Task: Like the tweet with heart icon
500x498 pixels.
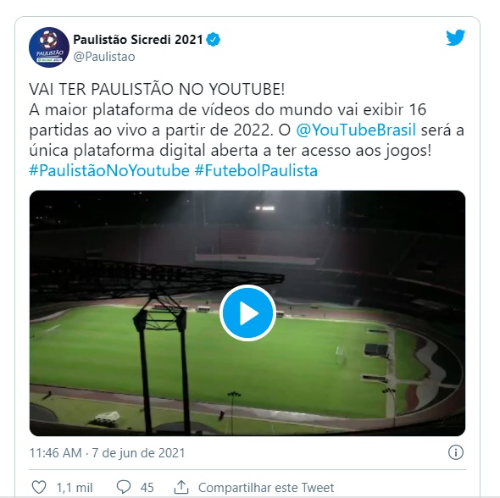Action: point(39,487)
